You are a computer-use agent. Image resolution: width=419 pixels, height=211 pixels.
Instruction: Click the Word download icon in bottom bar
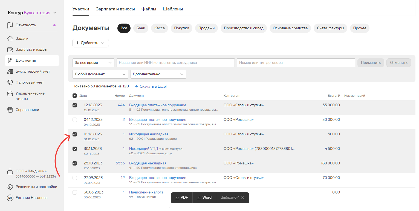[x=199, y=198]
